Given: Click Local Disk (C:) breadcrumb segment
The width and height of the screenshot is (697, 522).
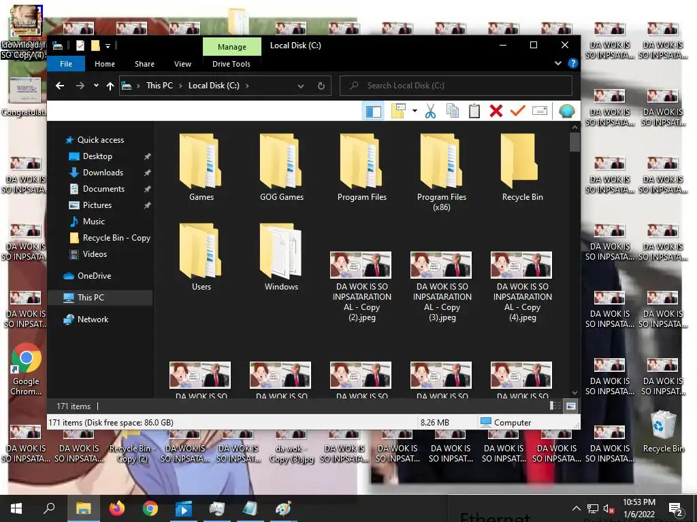Looking at the screenshot, I should 214,85.
